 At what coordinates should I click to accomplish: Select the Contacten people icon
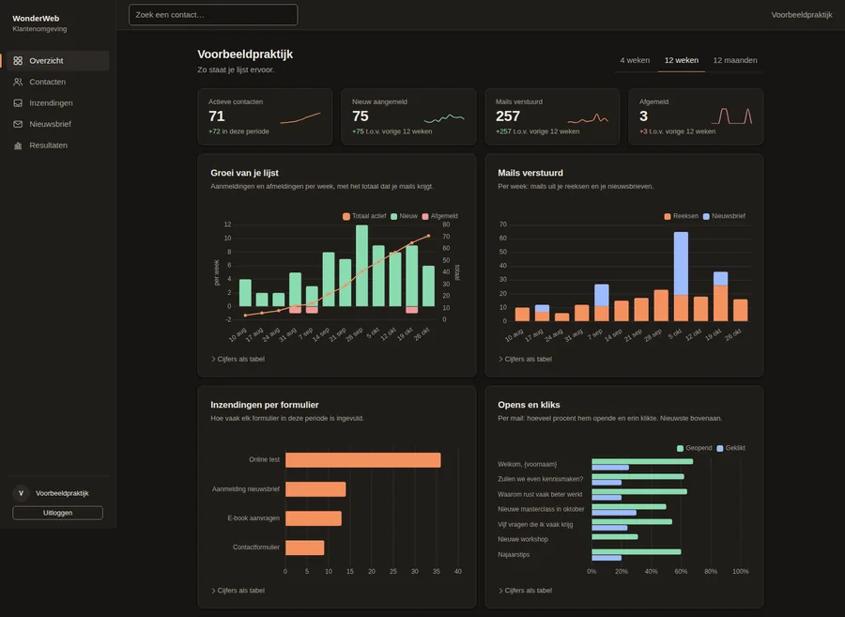pos(18,82)
